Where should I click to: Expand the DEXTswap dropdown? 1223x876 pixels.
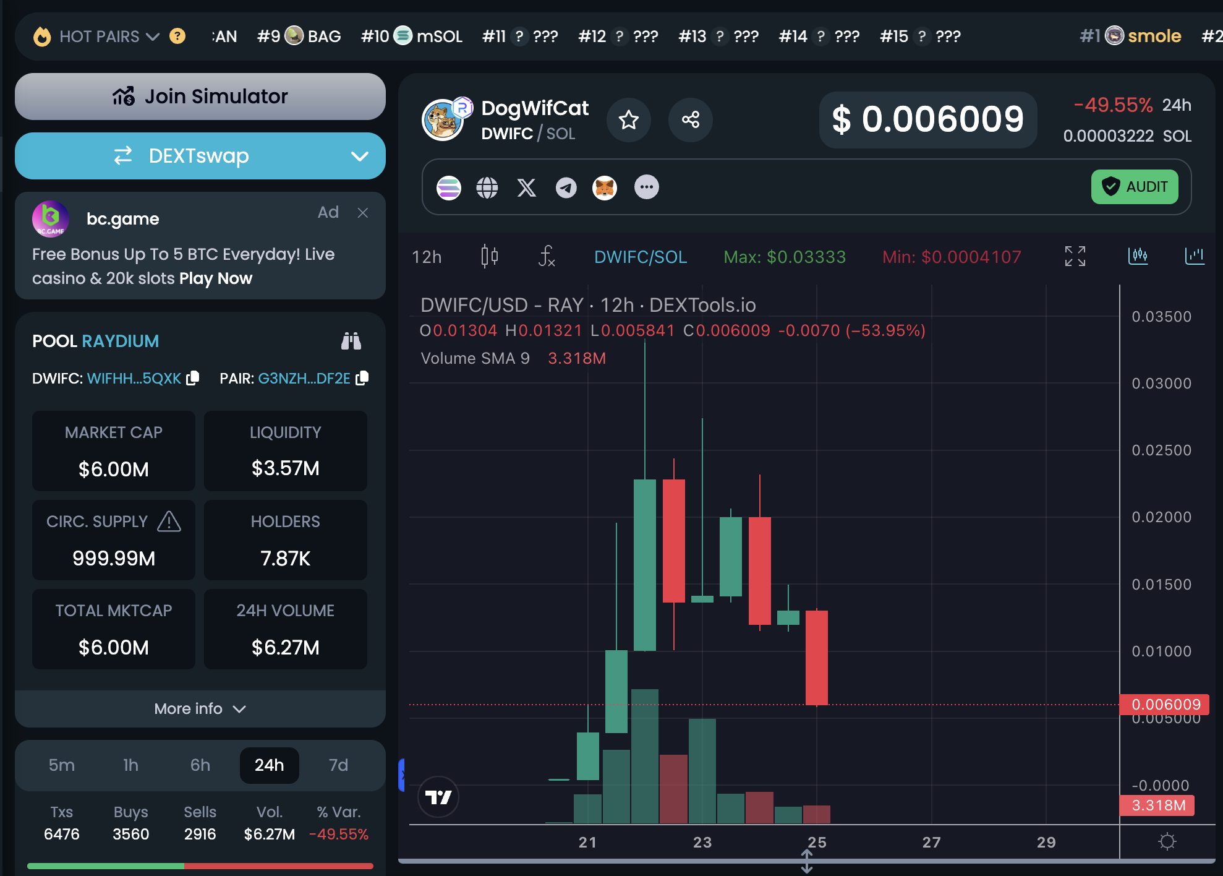[x=359, y=157]
